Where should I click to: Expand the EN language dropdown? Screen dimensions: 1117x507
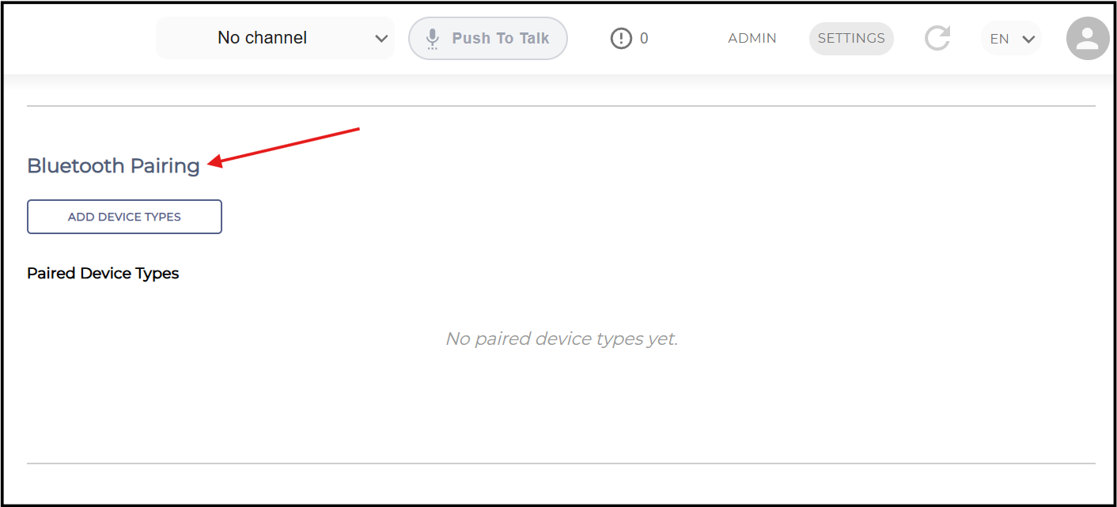point(1011,38)
